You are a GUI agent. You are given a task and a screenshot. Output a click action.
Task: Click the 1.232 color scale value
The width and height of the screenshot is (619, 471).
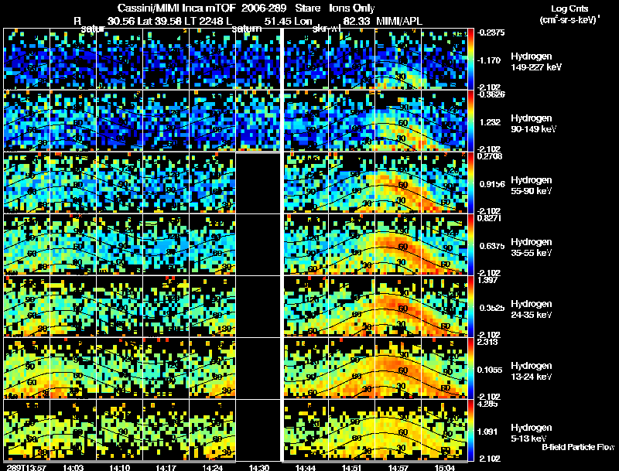(490, 122)
